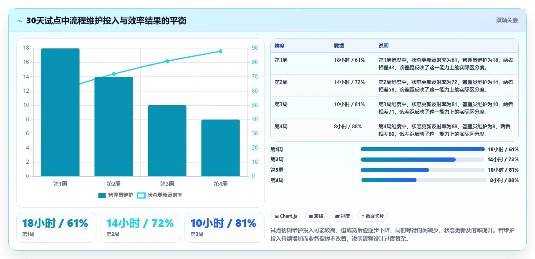The height and width of the screenshot is (259, 535).
Task: Click the 第3周 description mentioning 相差71
Action: pyautogui.click(x=446, y=108)
